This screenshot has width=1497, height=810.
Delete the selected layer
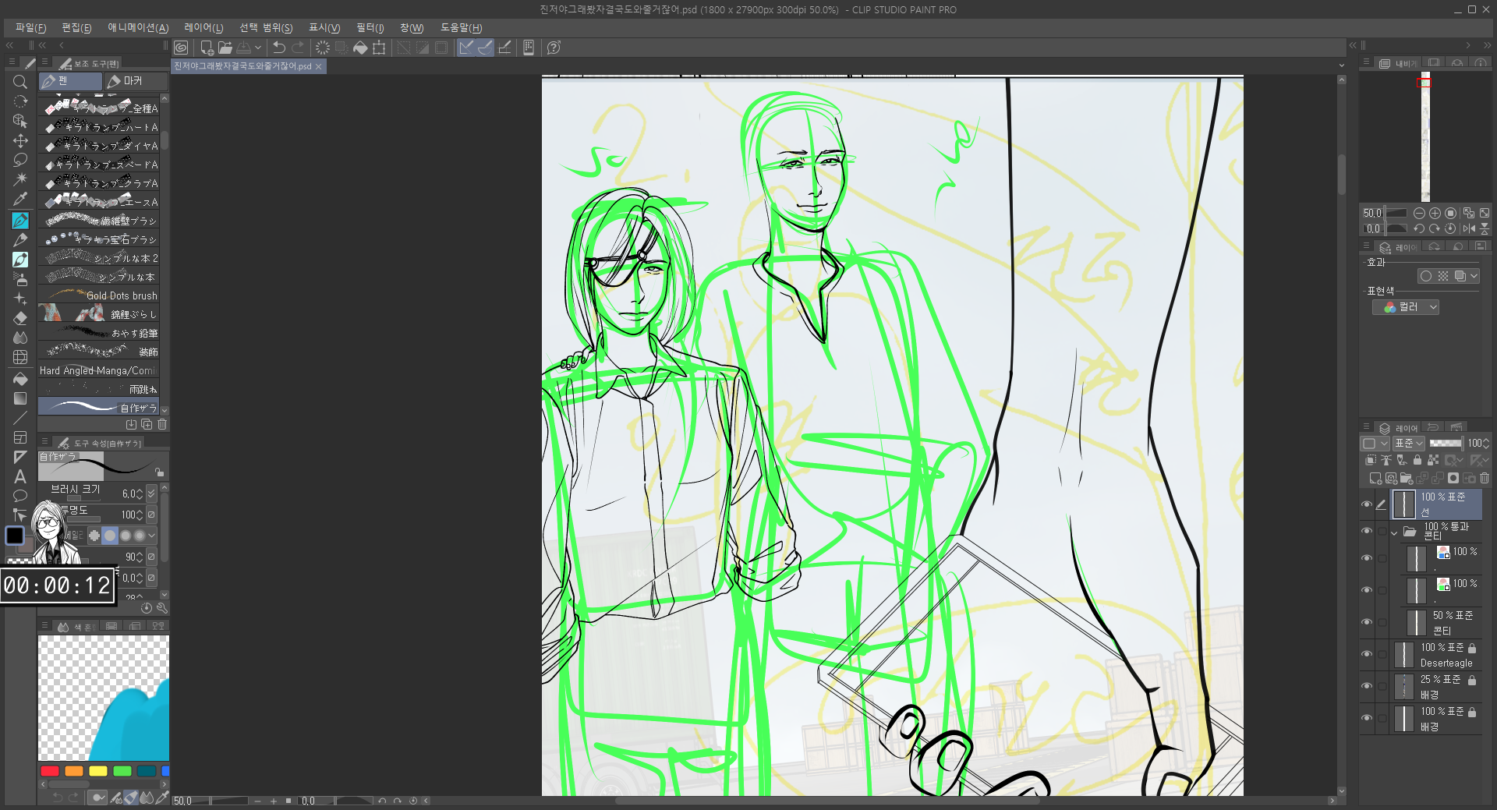point(1484,478)
